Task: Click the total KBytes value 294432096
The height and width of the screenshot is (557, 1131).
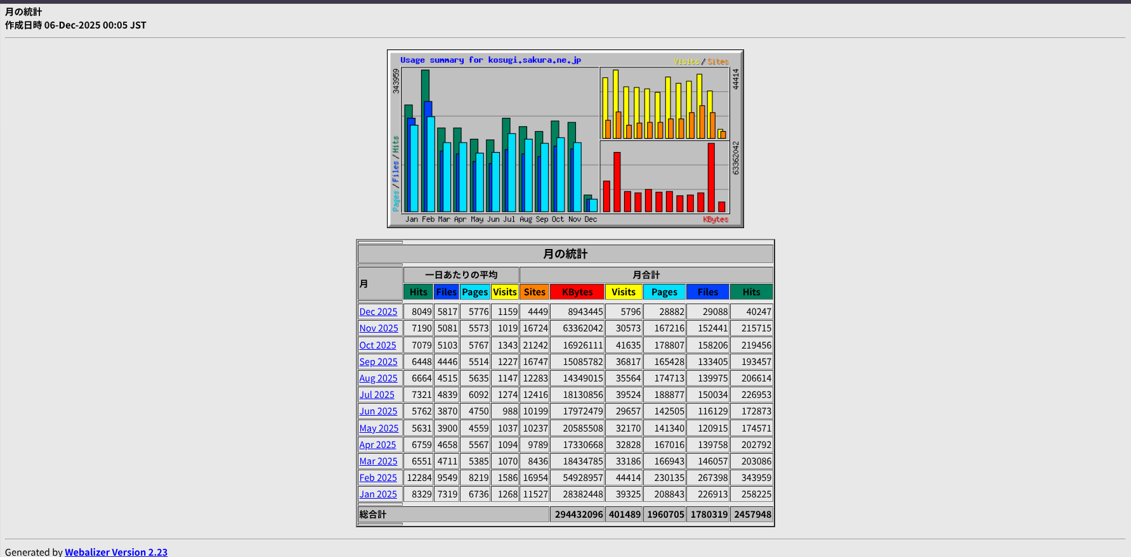Action: coord(579,515)
